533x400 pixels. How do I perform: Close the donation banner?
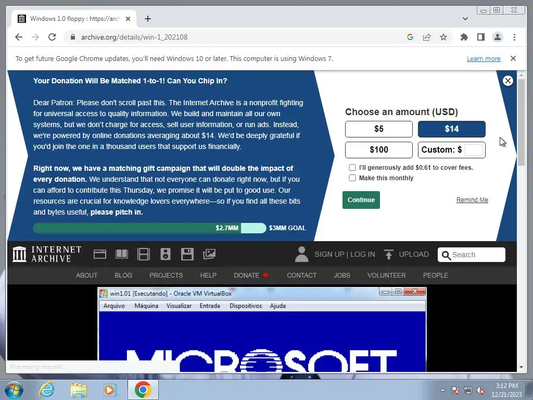click(x=508, y=81)
